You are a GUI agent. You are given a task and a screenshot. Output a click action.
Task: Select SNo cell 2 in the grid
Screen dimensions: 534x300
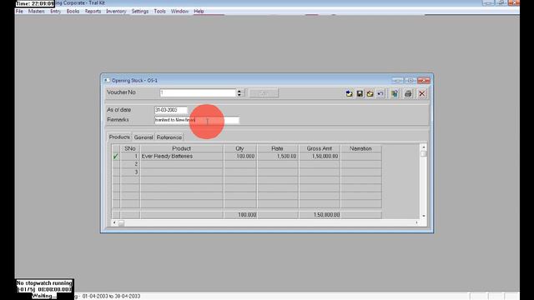130,164
